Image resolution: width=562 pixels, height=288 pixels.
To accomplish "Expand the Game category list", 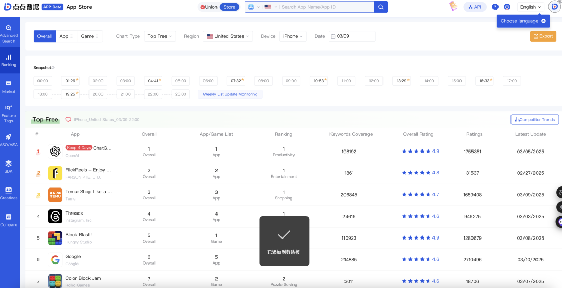I will pos(90,36).
